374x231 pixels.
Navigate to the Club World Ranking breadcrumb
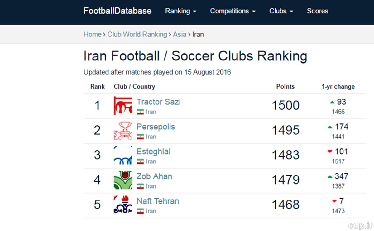[x=137, y=34]
